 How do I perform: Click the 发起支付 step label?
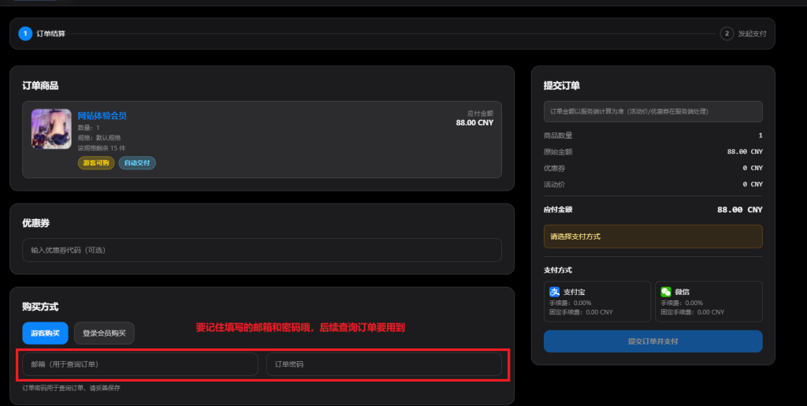pos(753,34)
